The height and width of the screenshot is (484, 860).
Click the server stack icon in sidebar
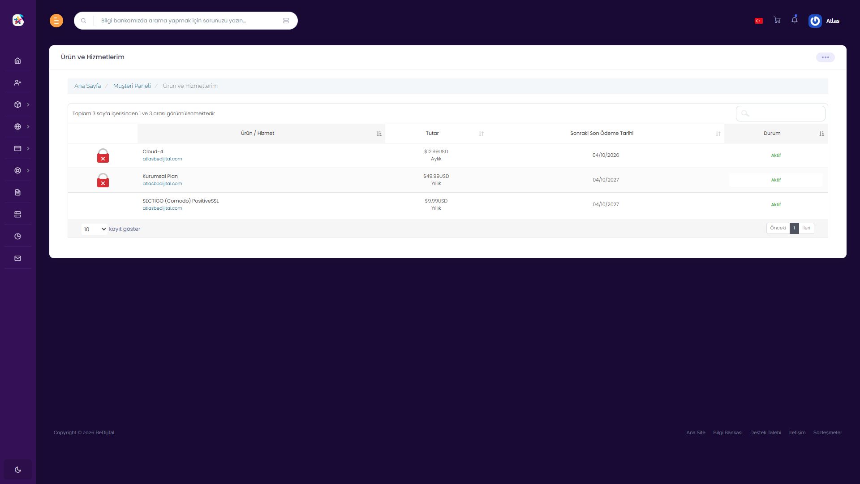pyautogui.click(x=17, y=214)
